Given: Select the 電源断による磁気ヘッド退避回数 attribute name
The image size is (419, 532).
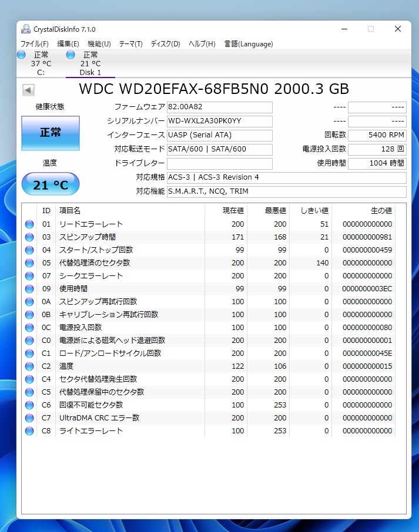Looking at the screenshot, I should pos(112,341).
